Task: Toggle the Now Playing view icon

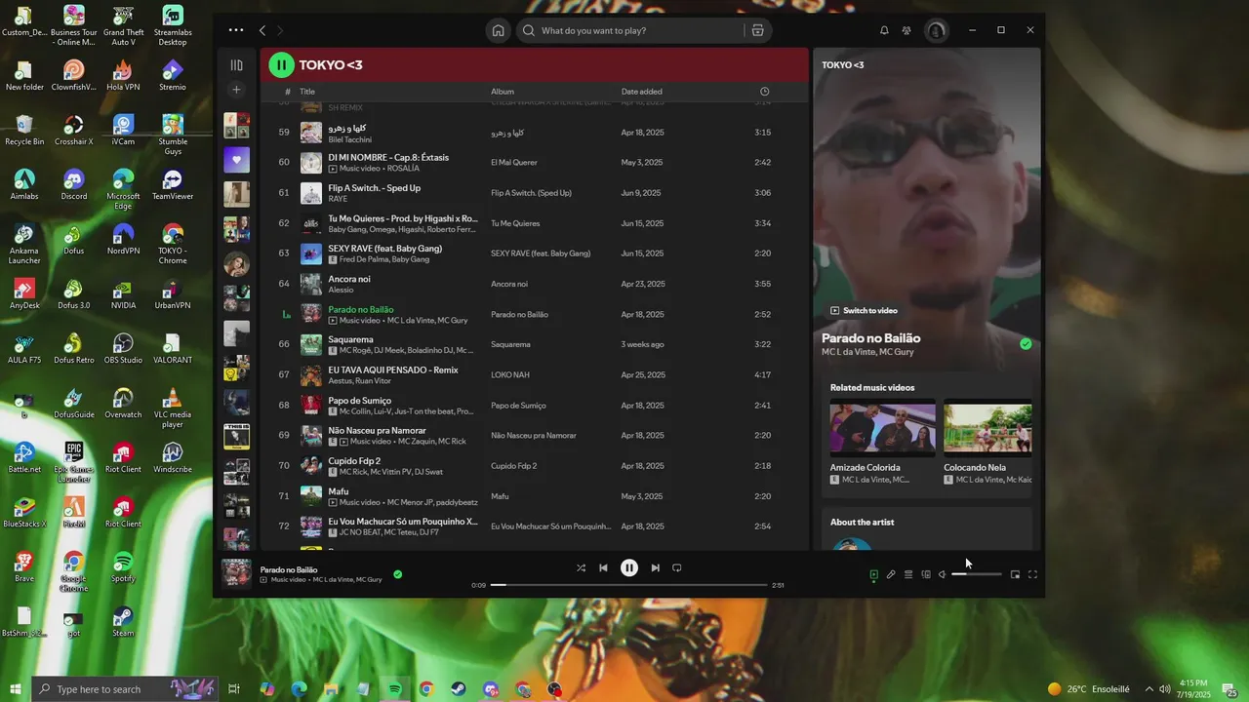Action: point(873,574)
